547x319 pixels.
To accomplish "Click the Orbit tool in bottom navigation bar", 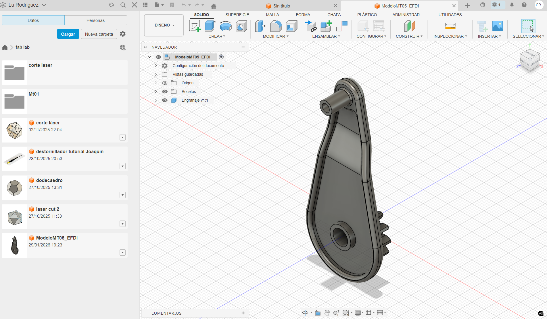I will click(305, 313).
